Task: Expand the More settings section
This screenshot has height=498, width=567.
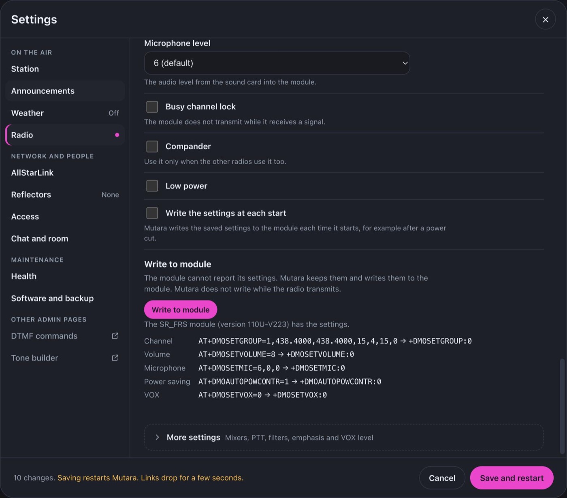Action: pos(343,437)
